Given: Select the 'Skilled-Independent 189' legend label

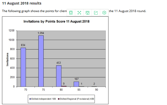Looking at the screenshot, I should 44,99.
